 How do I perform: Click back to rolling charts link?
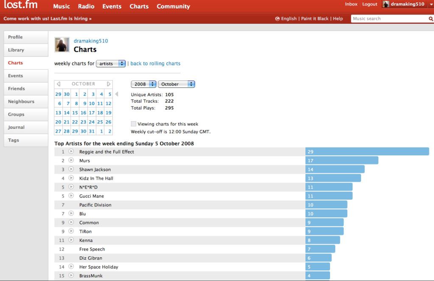pos(155,63)
